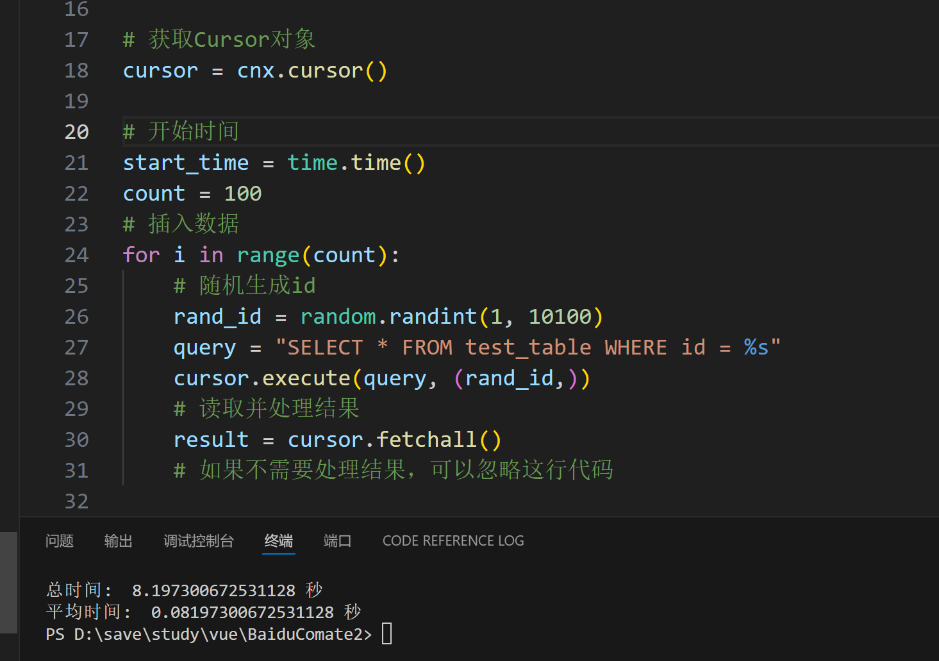The width and height of the screenshot is (939, 661).
Task: Click terminal path 'D:\save\study\vue\BaiduComate2>'
Action: pos(223,634)
